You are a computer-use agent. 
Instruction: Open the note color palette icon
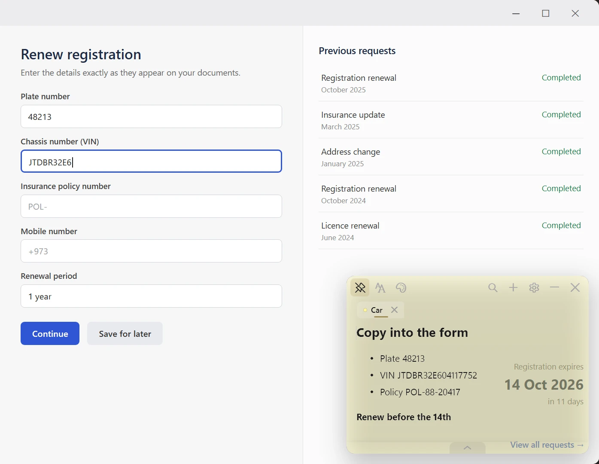(401, 287)
